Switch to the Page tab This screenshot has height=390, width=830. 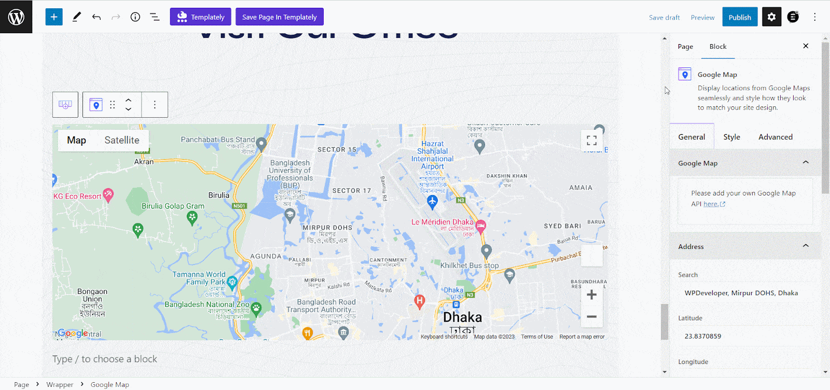coord(685,47)
